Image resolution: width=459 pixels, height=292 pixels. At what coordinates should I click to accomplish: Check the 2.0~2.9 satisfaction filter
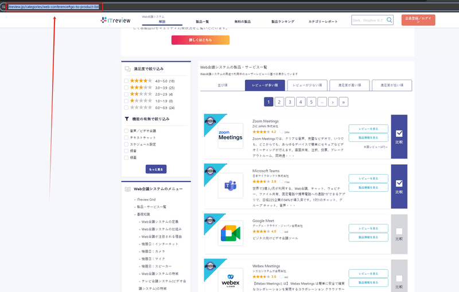tap(126, 94)
